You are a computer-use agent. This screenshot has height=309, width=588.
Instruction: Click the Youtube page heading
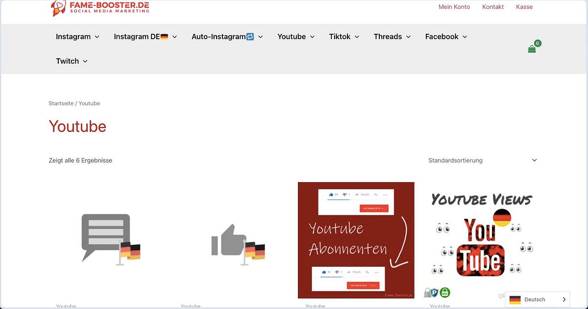click(x=77, y=126)
